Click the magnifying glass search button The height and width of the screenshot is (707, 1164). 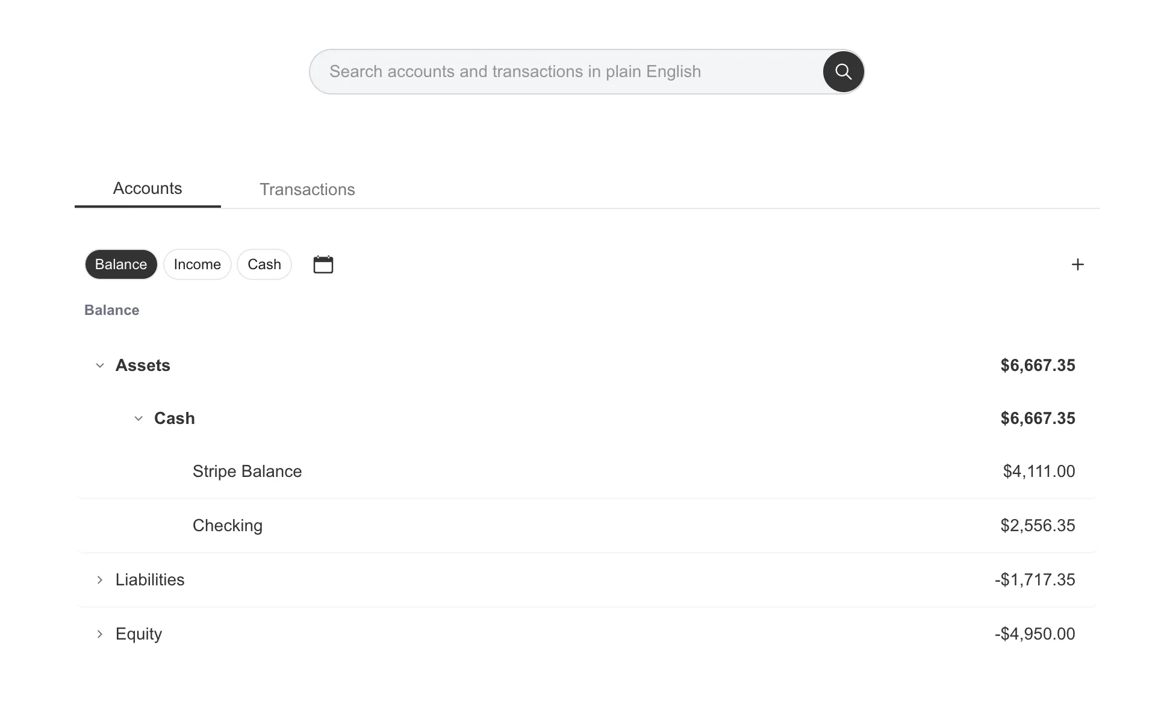pyautogui.click(x=843, y=72)
